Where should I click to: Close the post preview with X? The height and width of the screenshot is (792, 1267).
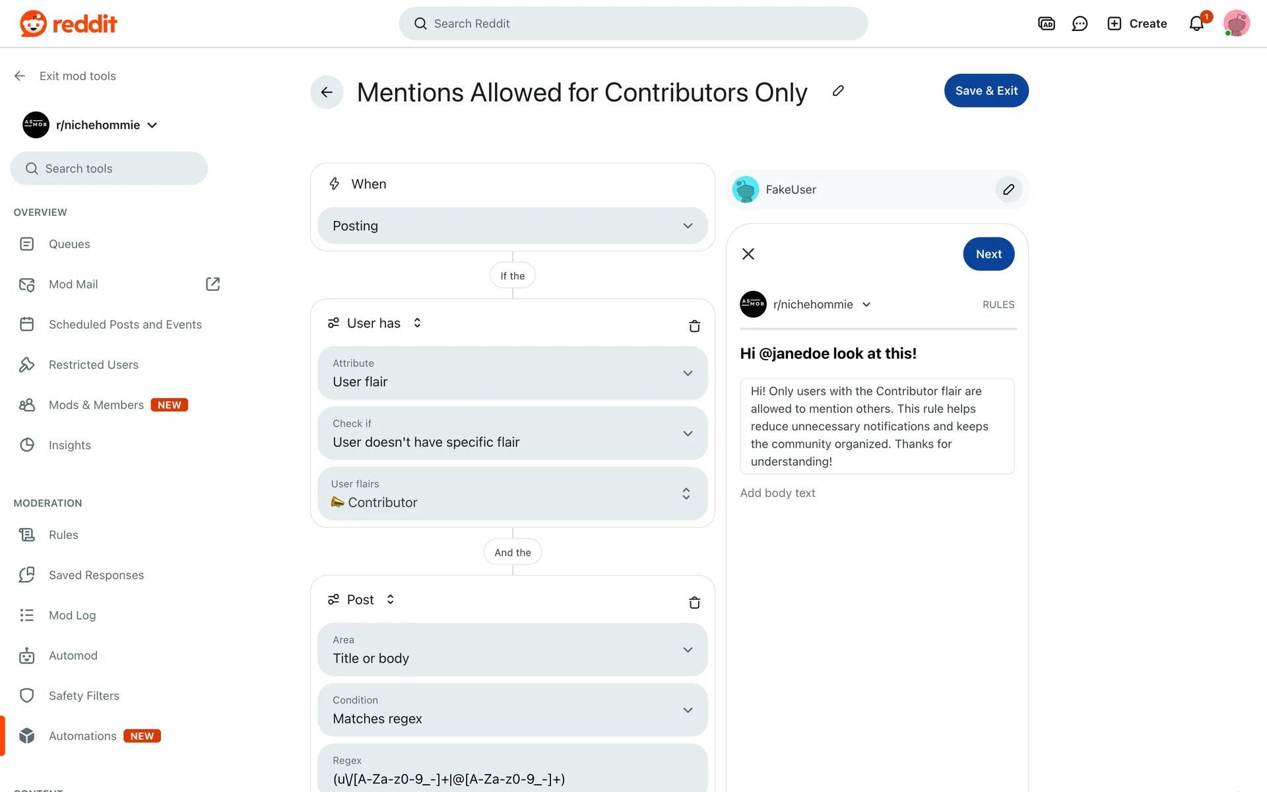pos(748,254)
